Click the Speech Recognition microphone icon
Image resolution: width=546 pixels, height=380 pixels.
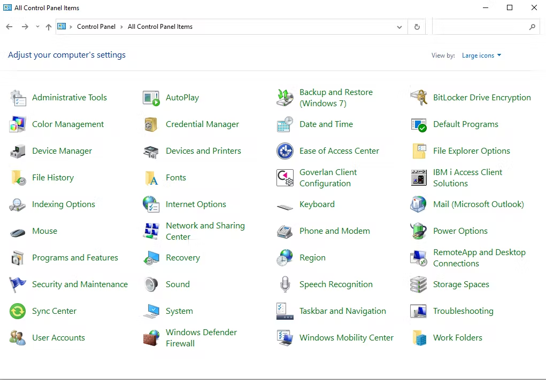(x=285, y=284)
